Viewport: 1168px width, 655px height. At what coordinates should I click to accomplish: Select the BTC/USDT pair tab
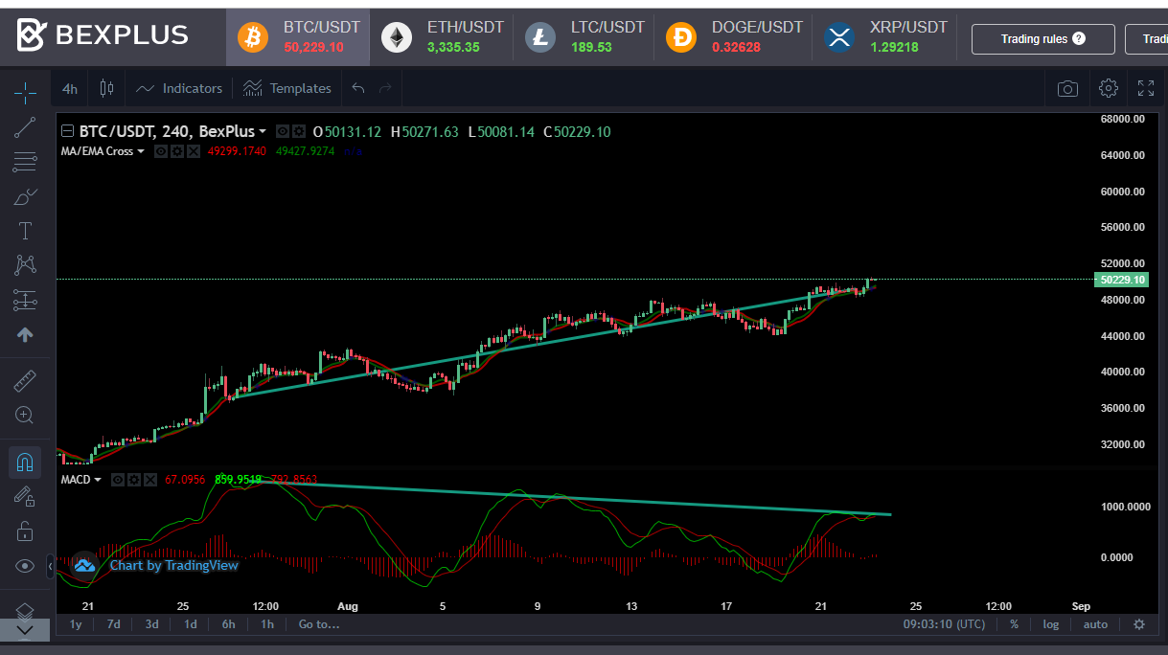click(x=298, y=37)
